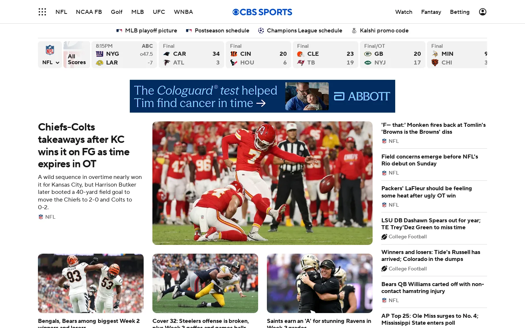Viewport: 525px width, 328px height.
Task: Expand the NFL league scoreboard dropdown
Action: pyautogui.click(x=51, y=62)
